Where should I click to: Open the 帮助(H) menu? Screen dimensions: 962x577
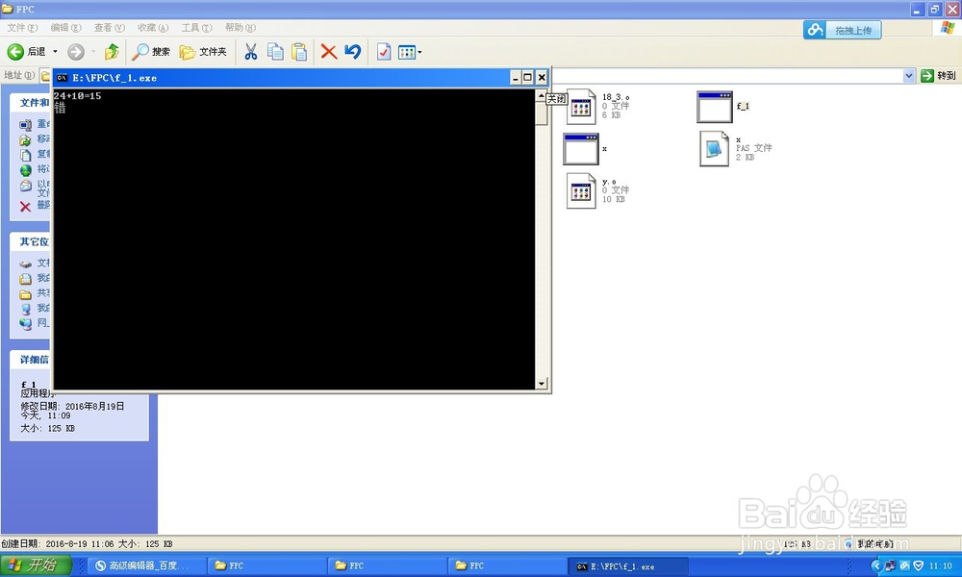(x=240, y=28)
